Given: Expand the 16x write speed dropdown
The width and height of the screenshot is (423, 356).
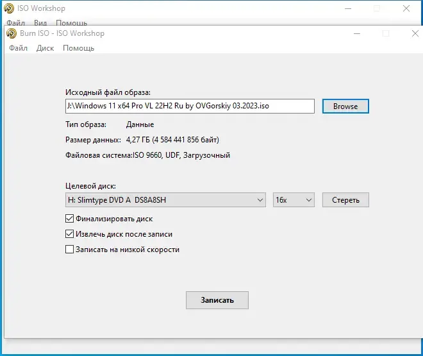Looking at the screenshot, I should pyautogui.click(x=294, y=200).
